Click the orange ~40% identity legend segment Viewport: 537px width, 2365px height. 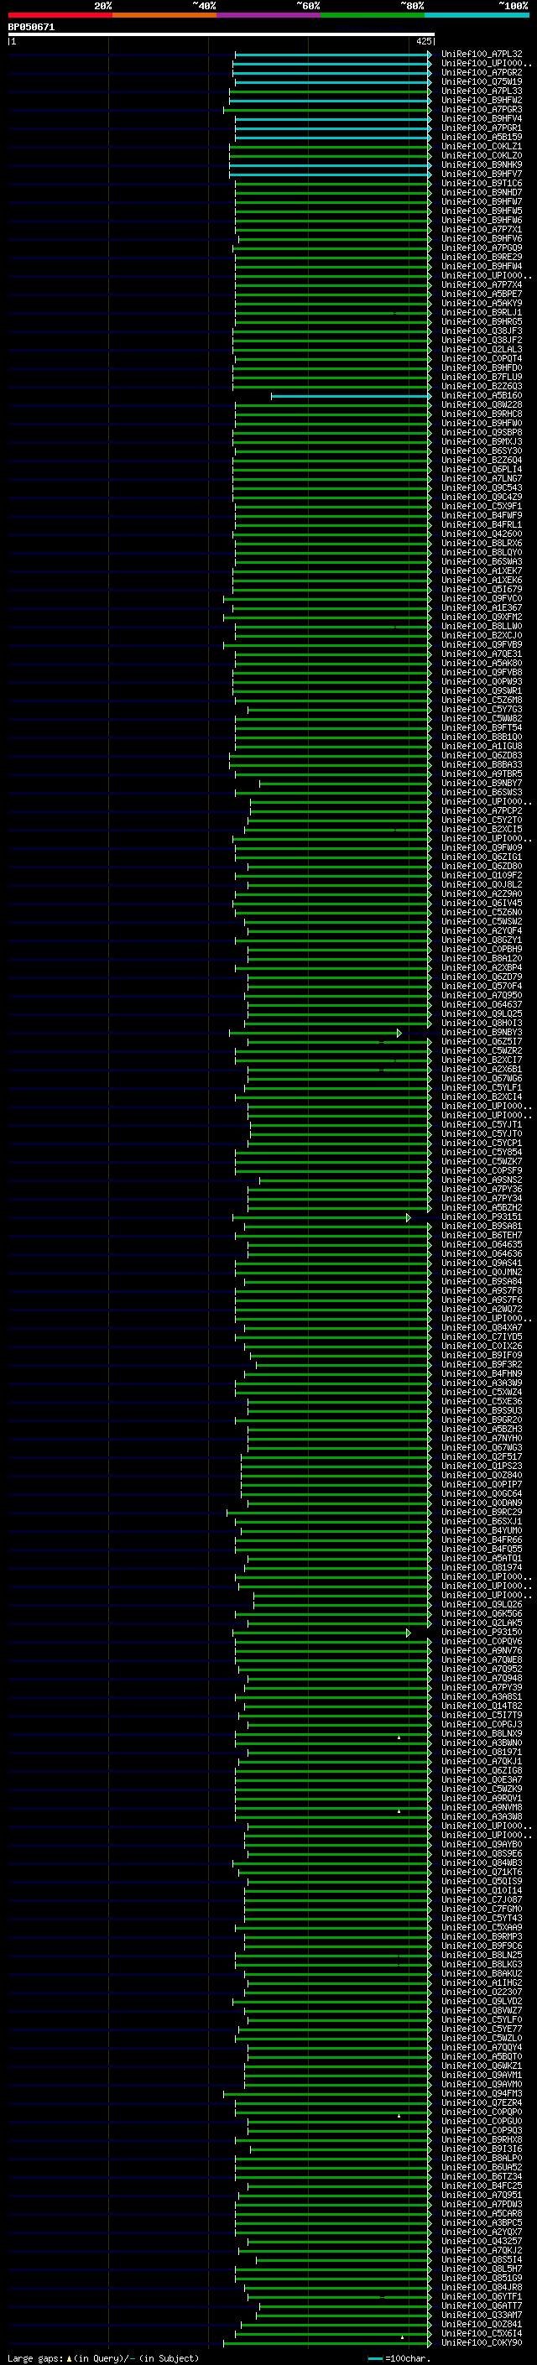164,15
